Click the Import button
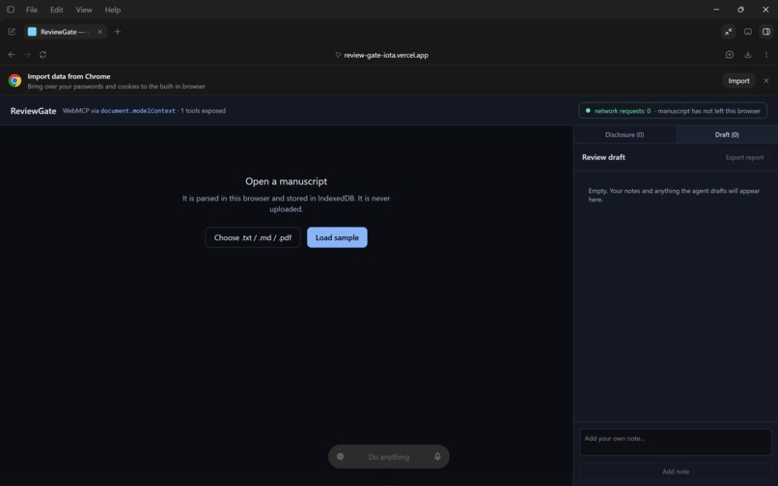Screen dimensions: 778x486 [738, 81]
